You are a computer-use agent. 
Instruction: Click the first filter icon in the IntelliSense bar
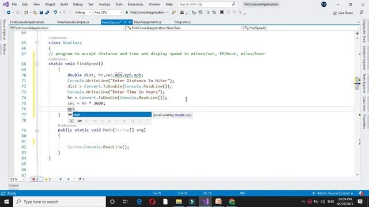tap(71, 121)
